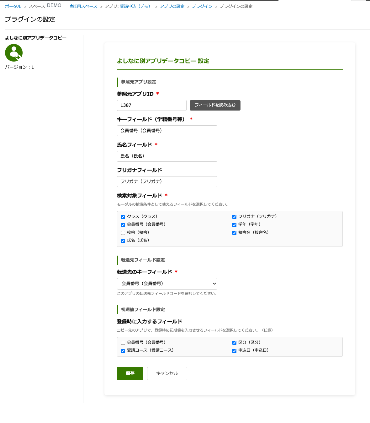The height and width of the screenshot is (423, 370).
Task: Click the よしなに別アプリデータコピー 設定 heading
Action: pos(163,61)
